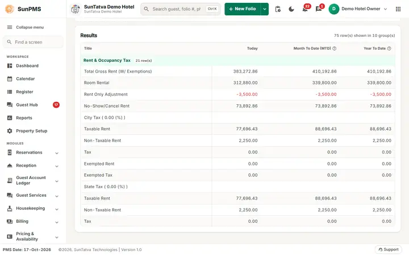The image size is (409, 255).
Task: Click the Support button
Action: (x=389, y=249)
